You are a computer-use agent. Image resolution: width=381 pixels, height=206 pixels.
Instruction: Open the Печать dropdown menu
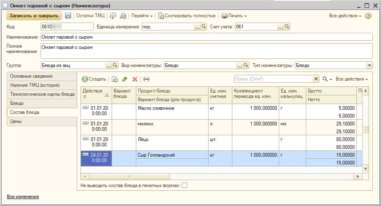click(234, 16)
